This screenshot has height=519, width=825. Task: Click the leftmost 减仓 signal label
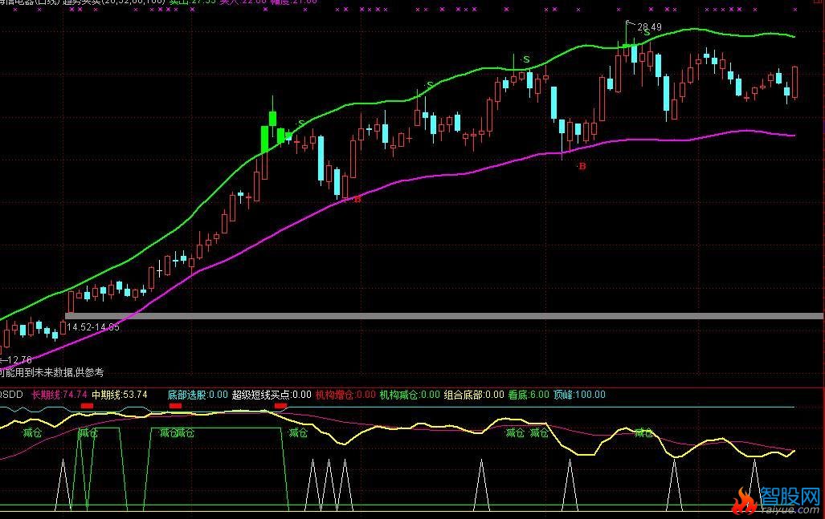click(x=33, y=433)
